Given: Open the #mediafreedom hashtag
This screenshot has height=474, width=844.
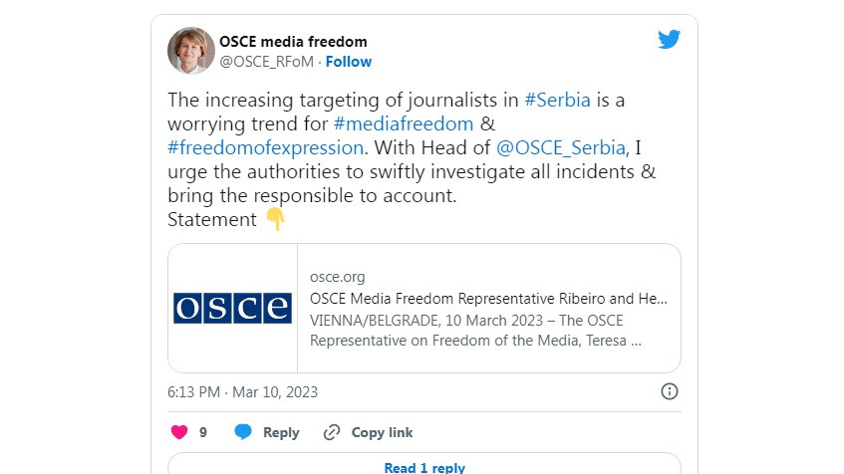Looking at the screenshot, I should (404, 123).
